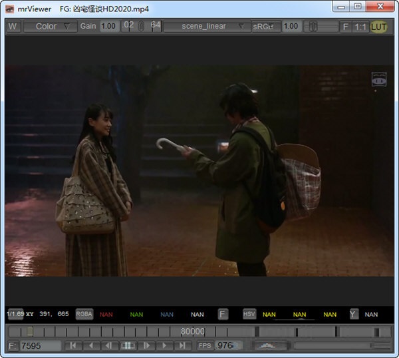Click the overlay face icon on the video
The image size is (399, 358).
click(379, 80)
